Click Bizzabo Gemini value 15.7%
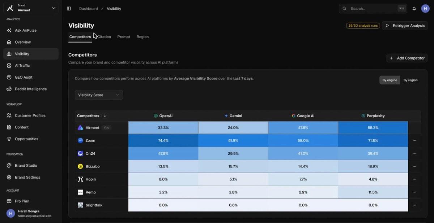Screen dimensions: 434x223 click(233, 166)
